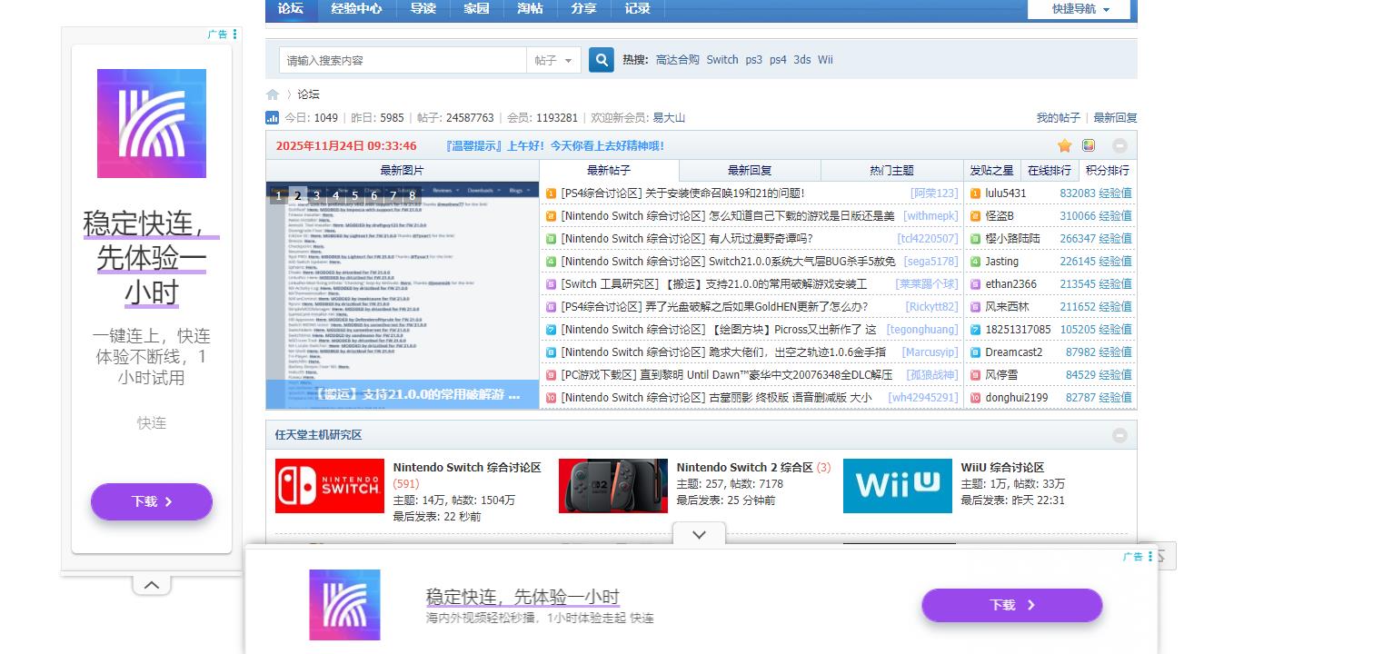Open the 帖子 search type dropdown
Viewport: 1393px width, 654px height.
pyautogui.click(x=553, y=59)
